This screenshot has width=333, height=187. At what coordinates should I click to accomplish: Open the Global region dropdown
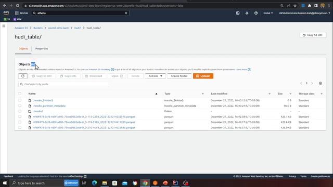tap(268, 13)
